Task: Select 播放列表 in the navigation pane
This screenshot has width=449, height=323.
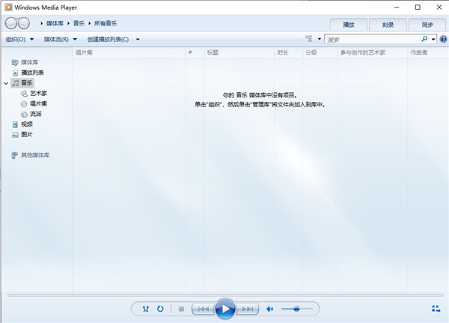Action: point(32,73)
